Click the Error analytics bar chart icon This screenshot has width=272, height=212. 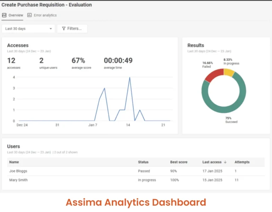click(x=29, y=15)
